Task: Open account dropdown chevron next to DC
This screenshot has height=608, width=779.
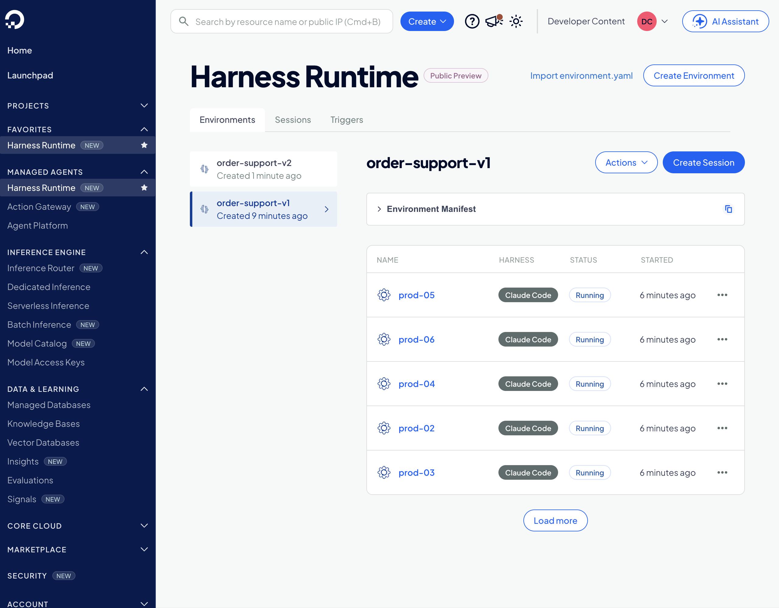Action: (665, 21)
